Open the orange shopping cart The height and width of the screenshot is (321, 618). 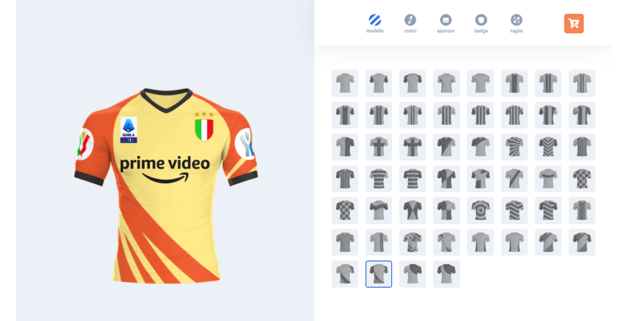[574, 23]
